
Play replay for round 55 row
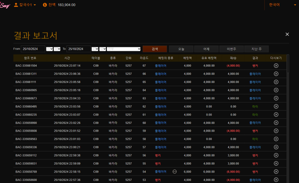click(276, 164)
